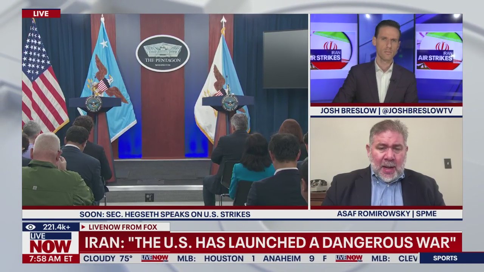Click the Iran headline banner
Screen dimensions: 484x272
pyautogui.click(x=270, y=243)
